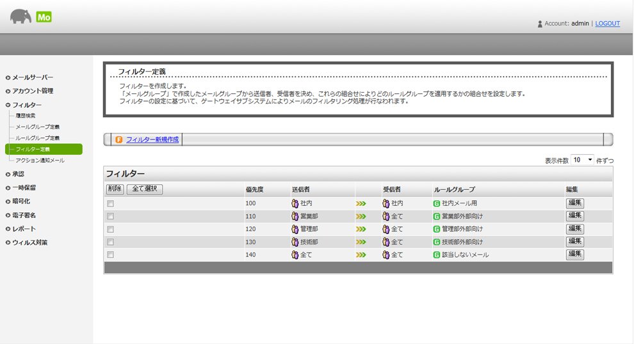This screenshot has height=344, width=634.
Task: Click 編集 button for 技術部外部向け row
Action: [x=574, y=242]
